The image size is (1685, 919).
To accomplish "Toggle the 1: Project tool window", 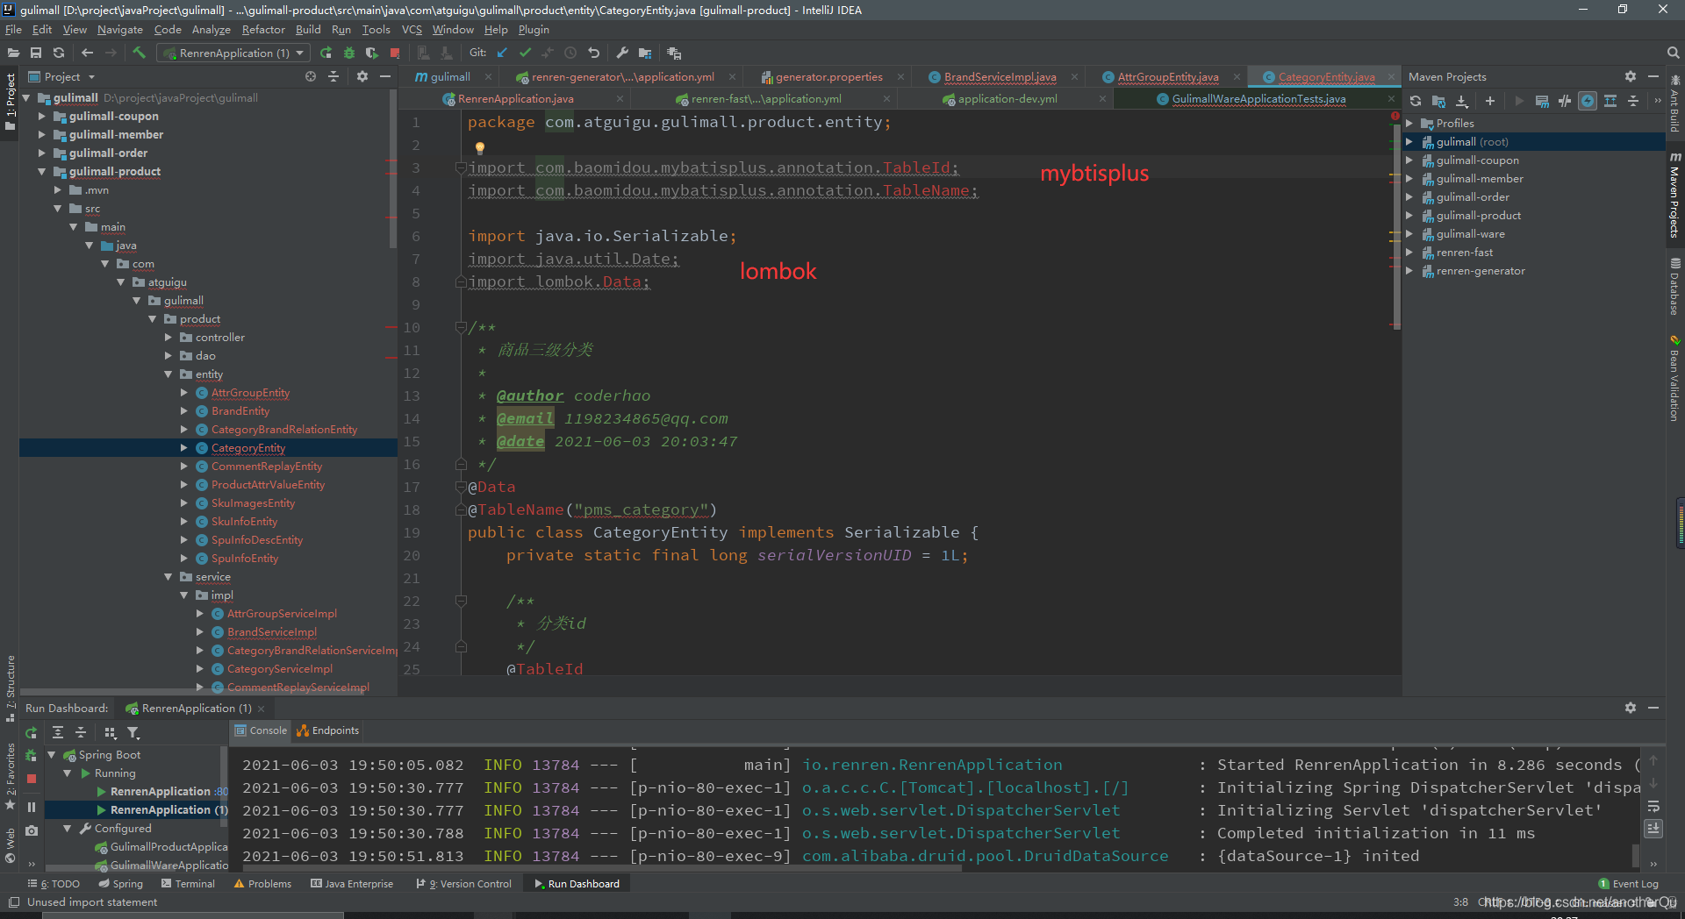I will 11,101.
